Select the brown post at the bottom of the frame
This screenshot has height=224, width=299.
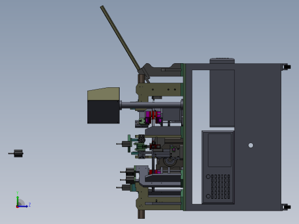141,214
